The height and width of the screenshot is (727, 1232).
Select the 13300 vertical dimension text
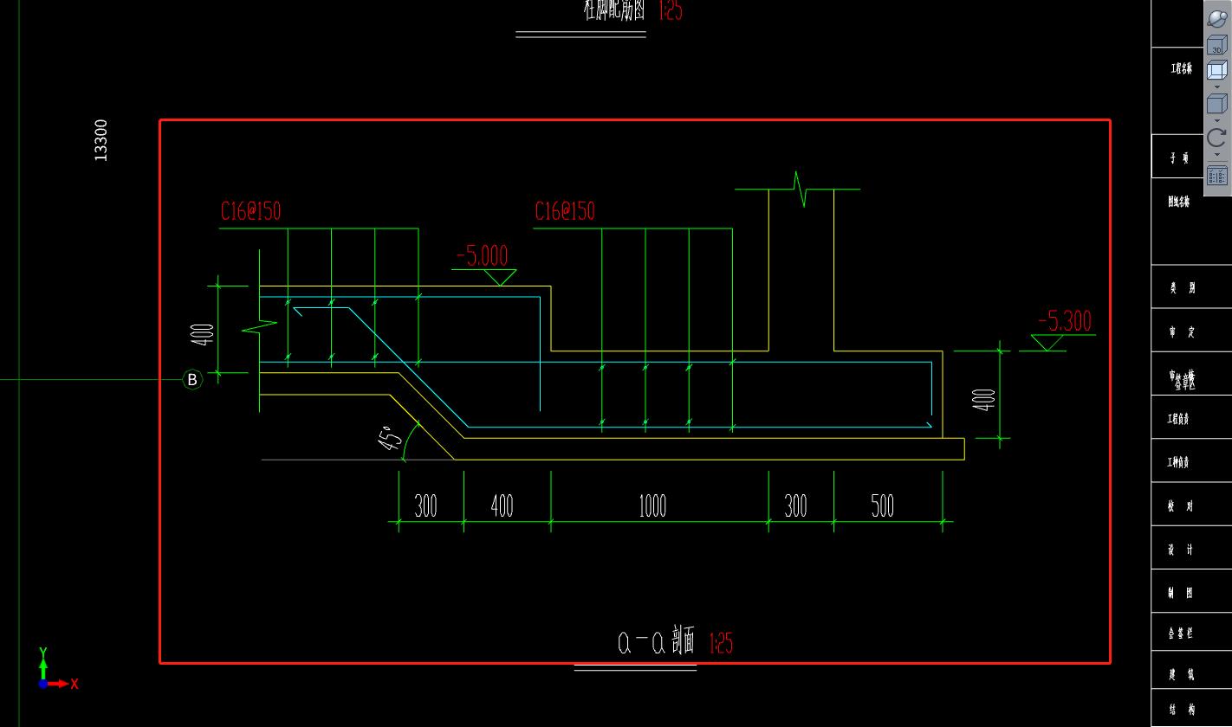101,140
